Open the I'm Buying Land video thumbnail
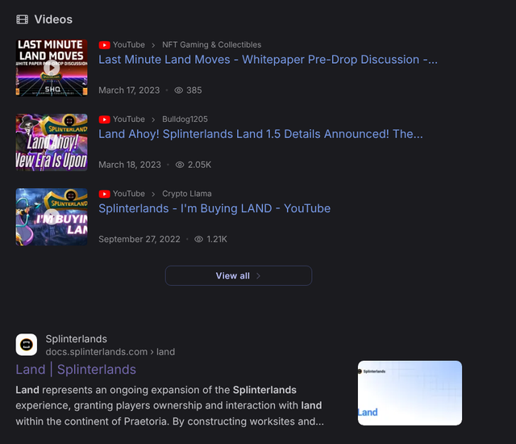Screen dimensions: 516x444 [x=52, y=216]
